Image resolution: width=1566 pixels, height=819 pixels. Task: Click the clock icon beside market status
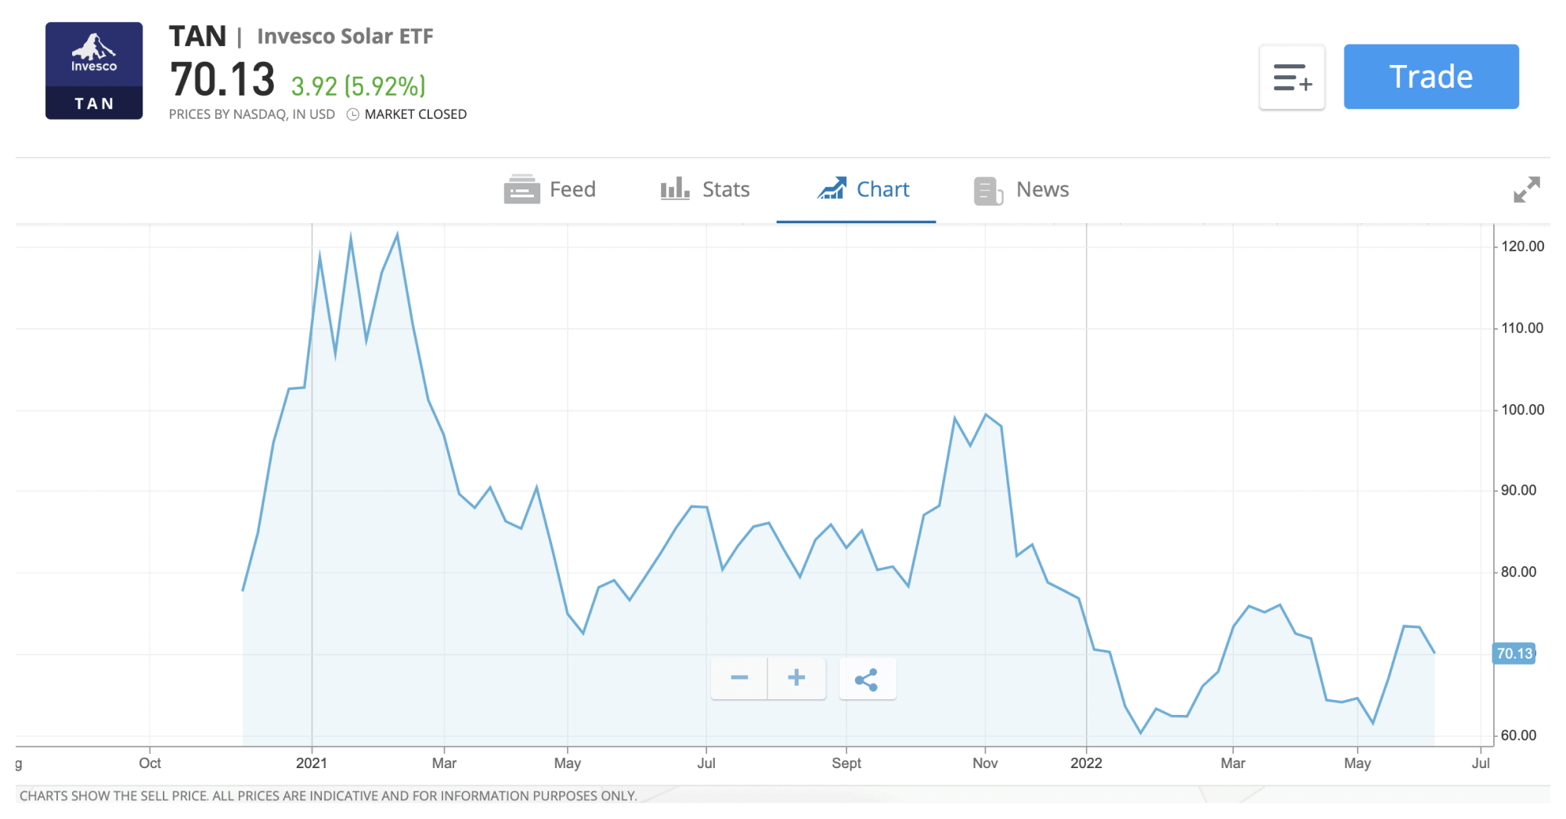click(x=353, y=114)
